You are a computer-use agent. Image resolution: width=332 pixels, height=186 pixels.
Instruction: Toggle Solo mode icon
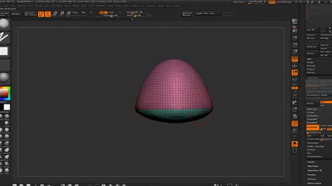pos(295,144)
